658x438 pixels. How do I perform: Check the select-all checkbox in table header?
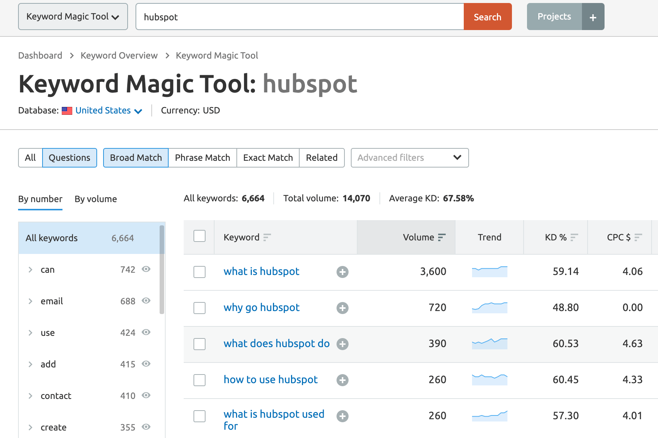pyautogui.click(x=200, y=236)
